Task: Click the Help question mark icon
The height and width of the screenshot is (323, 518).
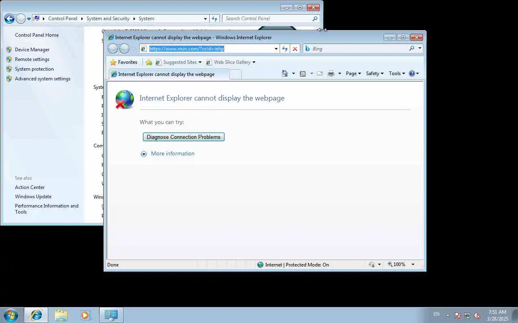Action: point(412,73)
